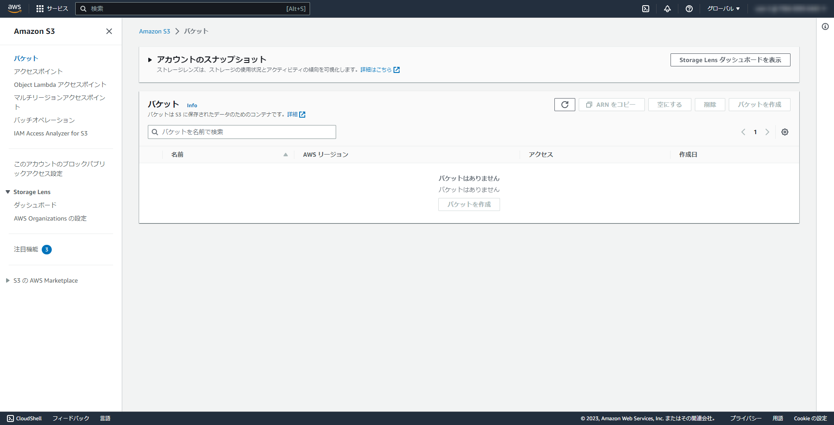Click the notifications bell icon
The image size is (834, 425).
tap(667, 9)
